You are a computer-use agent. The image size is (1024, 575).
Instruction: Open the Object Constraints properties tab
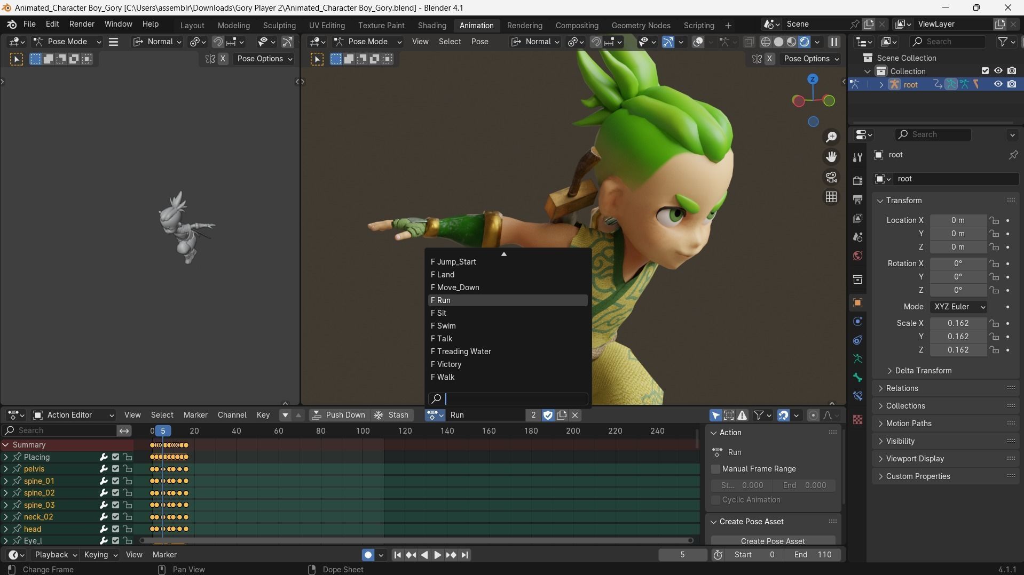point(857,340)
